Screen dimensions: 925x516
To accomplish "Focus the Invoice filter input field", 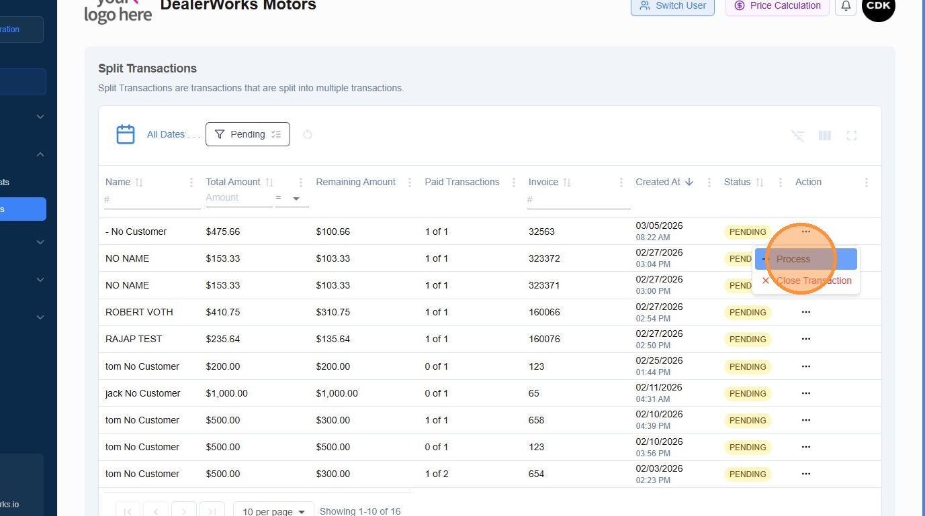I will [x=578, y=200].
